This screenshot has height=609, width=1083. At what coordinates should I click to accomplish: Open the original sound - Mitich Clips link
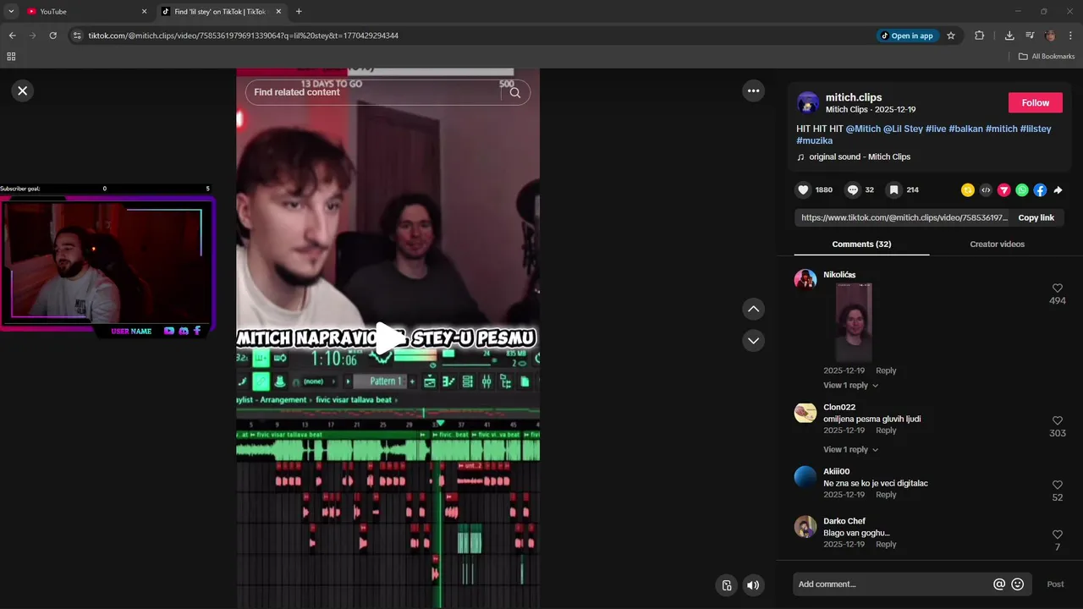pos(860,157)
